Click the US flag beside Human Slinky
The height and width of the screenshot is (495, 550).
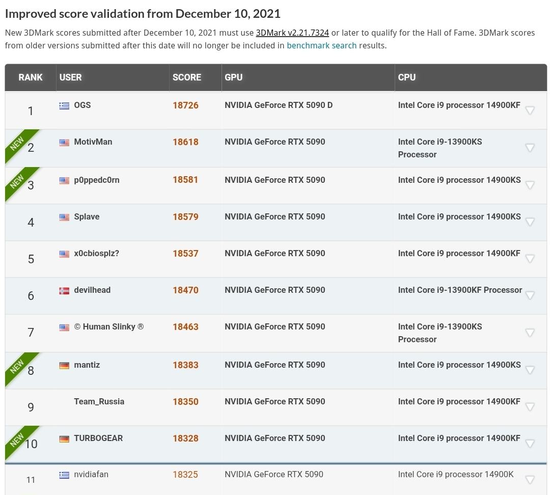click(64, 327)
